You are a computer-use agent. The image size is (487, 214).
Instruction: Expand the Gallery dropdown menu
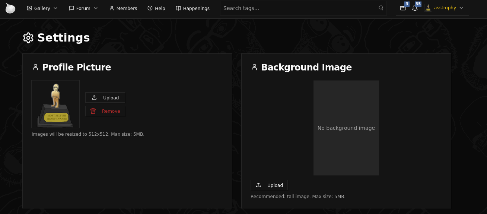click(42, 8)
